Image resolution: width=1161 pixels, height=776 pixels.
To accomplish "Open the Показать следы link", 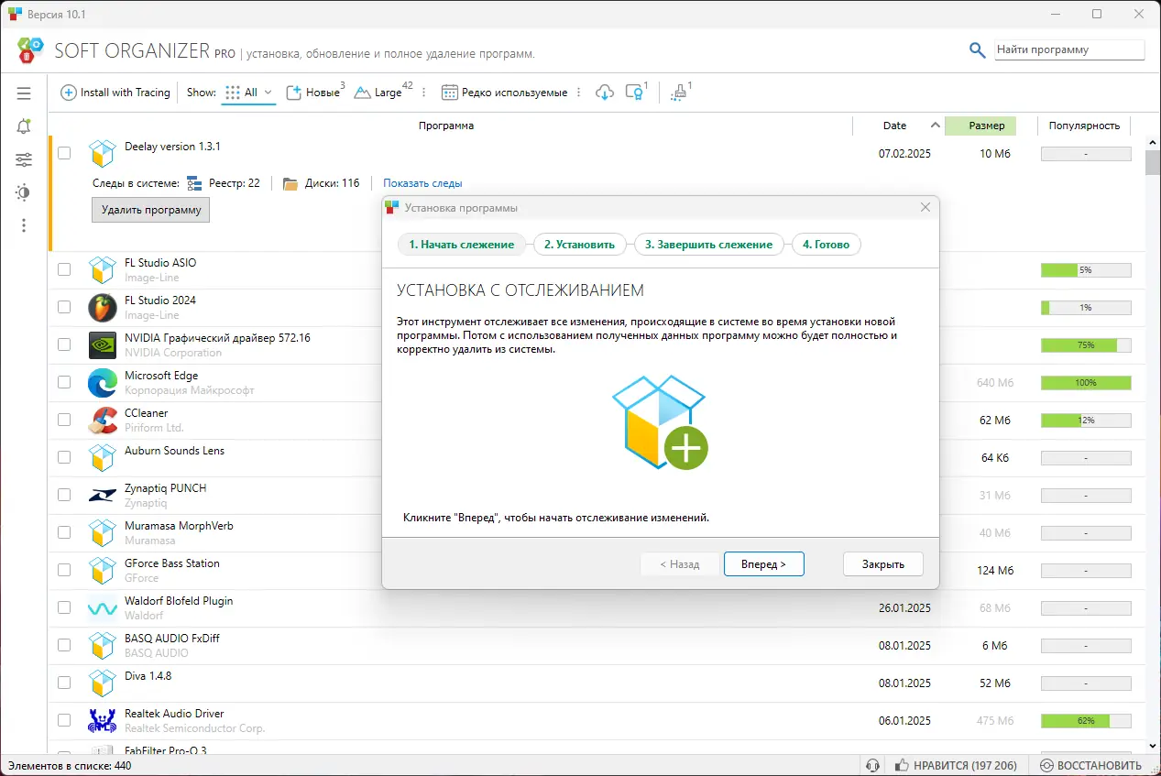I will pos(422,183).
